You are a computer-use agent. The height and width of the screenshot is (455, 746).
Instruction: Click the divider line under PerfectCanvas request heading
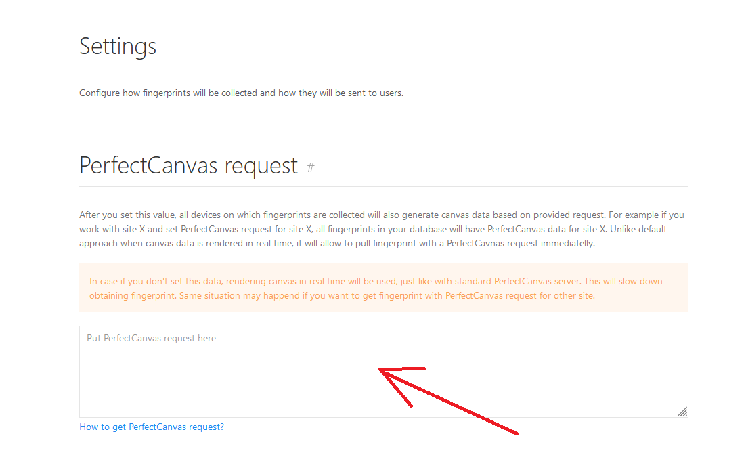pos(383,186)
